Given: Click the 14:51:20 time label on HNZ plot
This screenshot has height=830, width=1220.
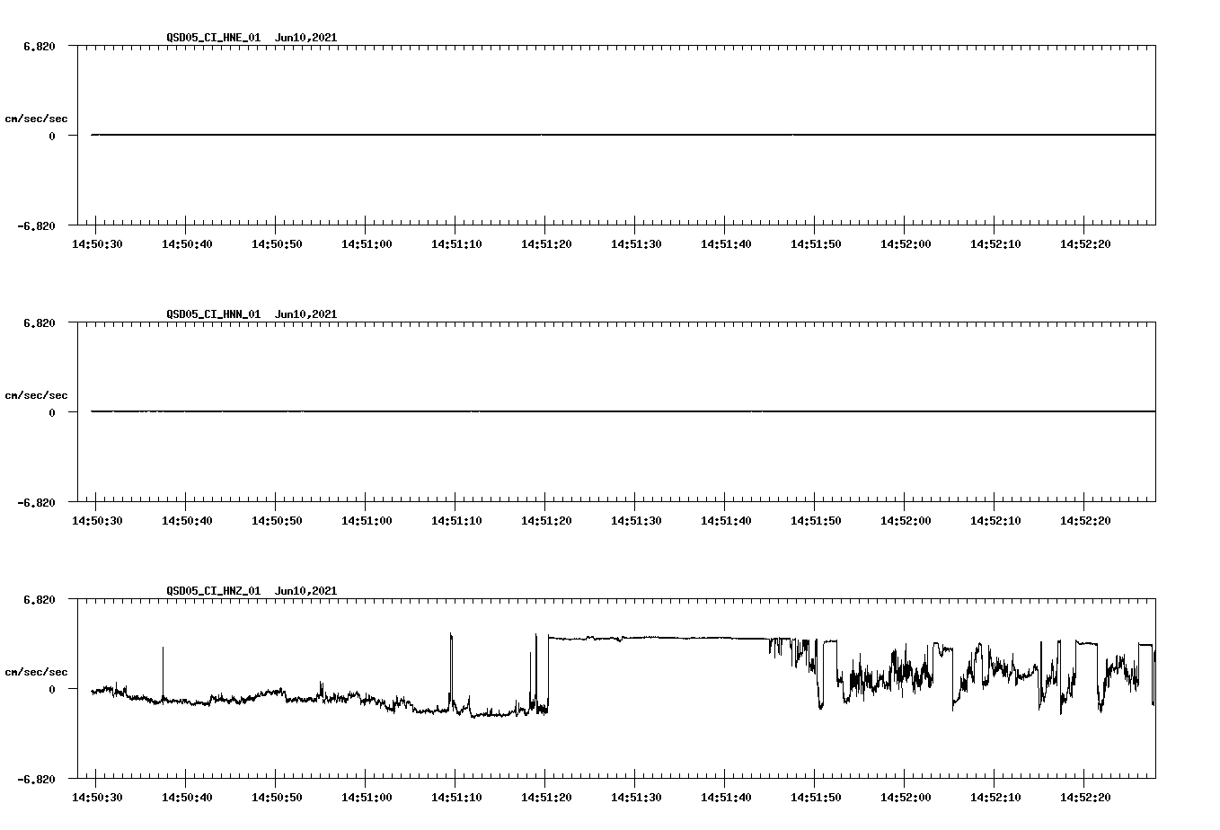Looking at the screenshot, I should [x=546, y=798].
